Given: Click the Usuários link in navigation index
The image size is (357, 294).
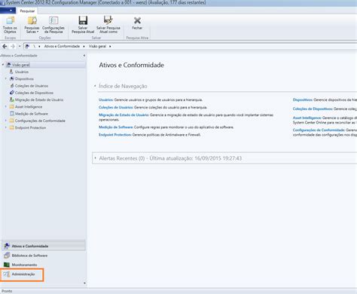Looking at the screenshot, I should pos(106,100).
